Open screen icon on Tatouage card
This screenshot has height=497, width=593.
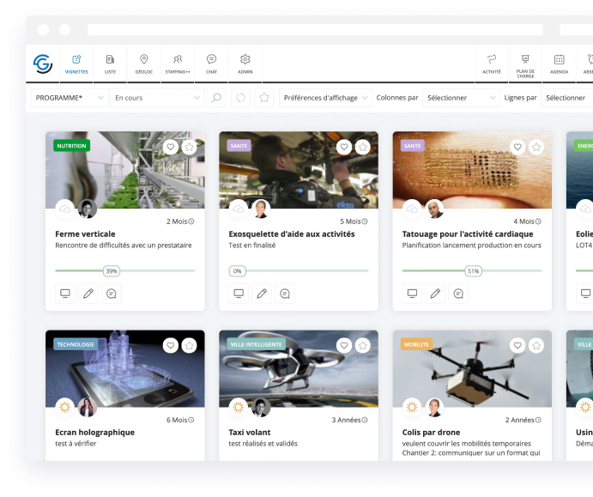click(x=412, y=294)
